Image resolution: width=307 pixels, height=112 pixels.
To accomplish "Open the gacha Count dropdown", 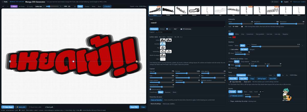I will (261, 91).
